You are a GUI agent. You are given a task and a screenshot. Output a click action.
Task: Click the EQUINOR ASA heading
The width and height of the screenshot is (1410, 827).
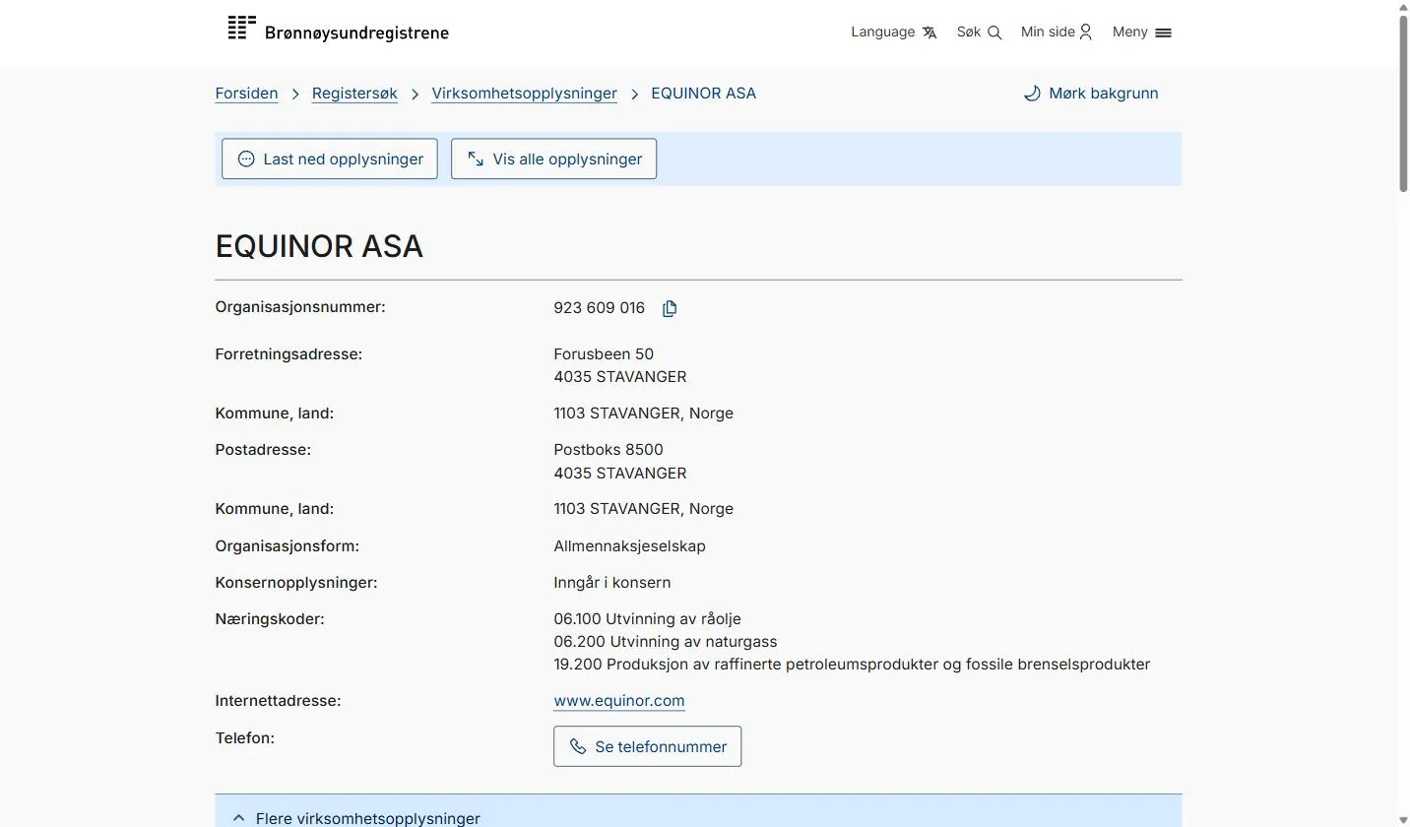click(x=319, y=246)
